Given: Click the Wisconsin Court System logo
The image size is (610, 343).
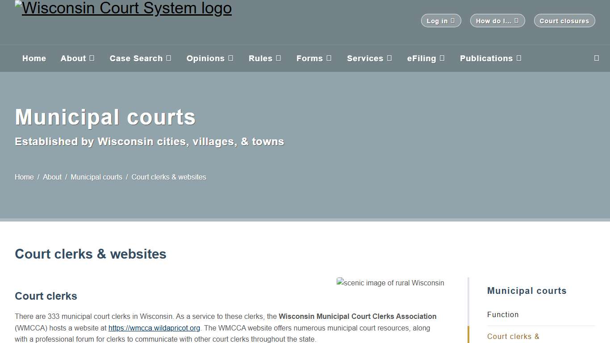Looking at the screenshot, I should coord(123,8).
